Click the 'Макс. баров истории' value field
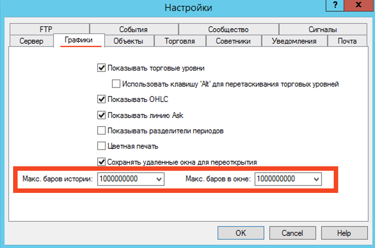 pos(126,179)
